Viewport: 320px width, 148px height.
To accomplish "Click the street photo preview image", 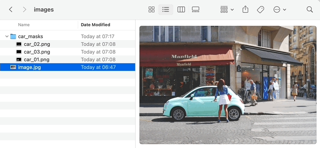I will pos(228,85).
